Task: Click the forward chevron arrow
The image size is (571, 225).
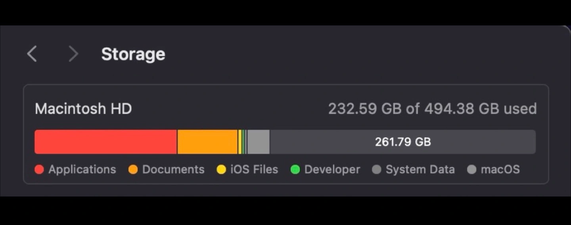Action: [73, 54]
